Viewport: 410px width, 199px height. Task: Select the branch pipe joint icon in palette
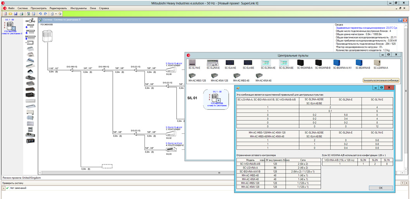pos(30,20)
